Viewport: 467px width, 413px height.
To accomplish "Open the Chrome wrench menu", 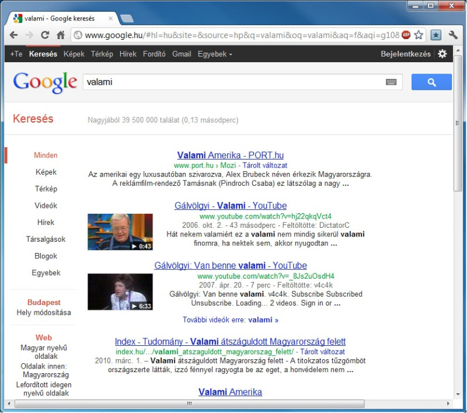I will 453,35.
